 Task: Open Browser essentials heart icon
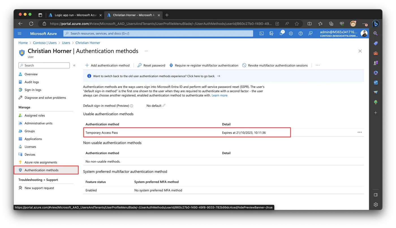click(342, 24)
